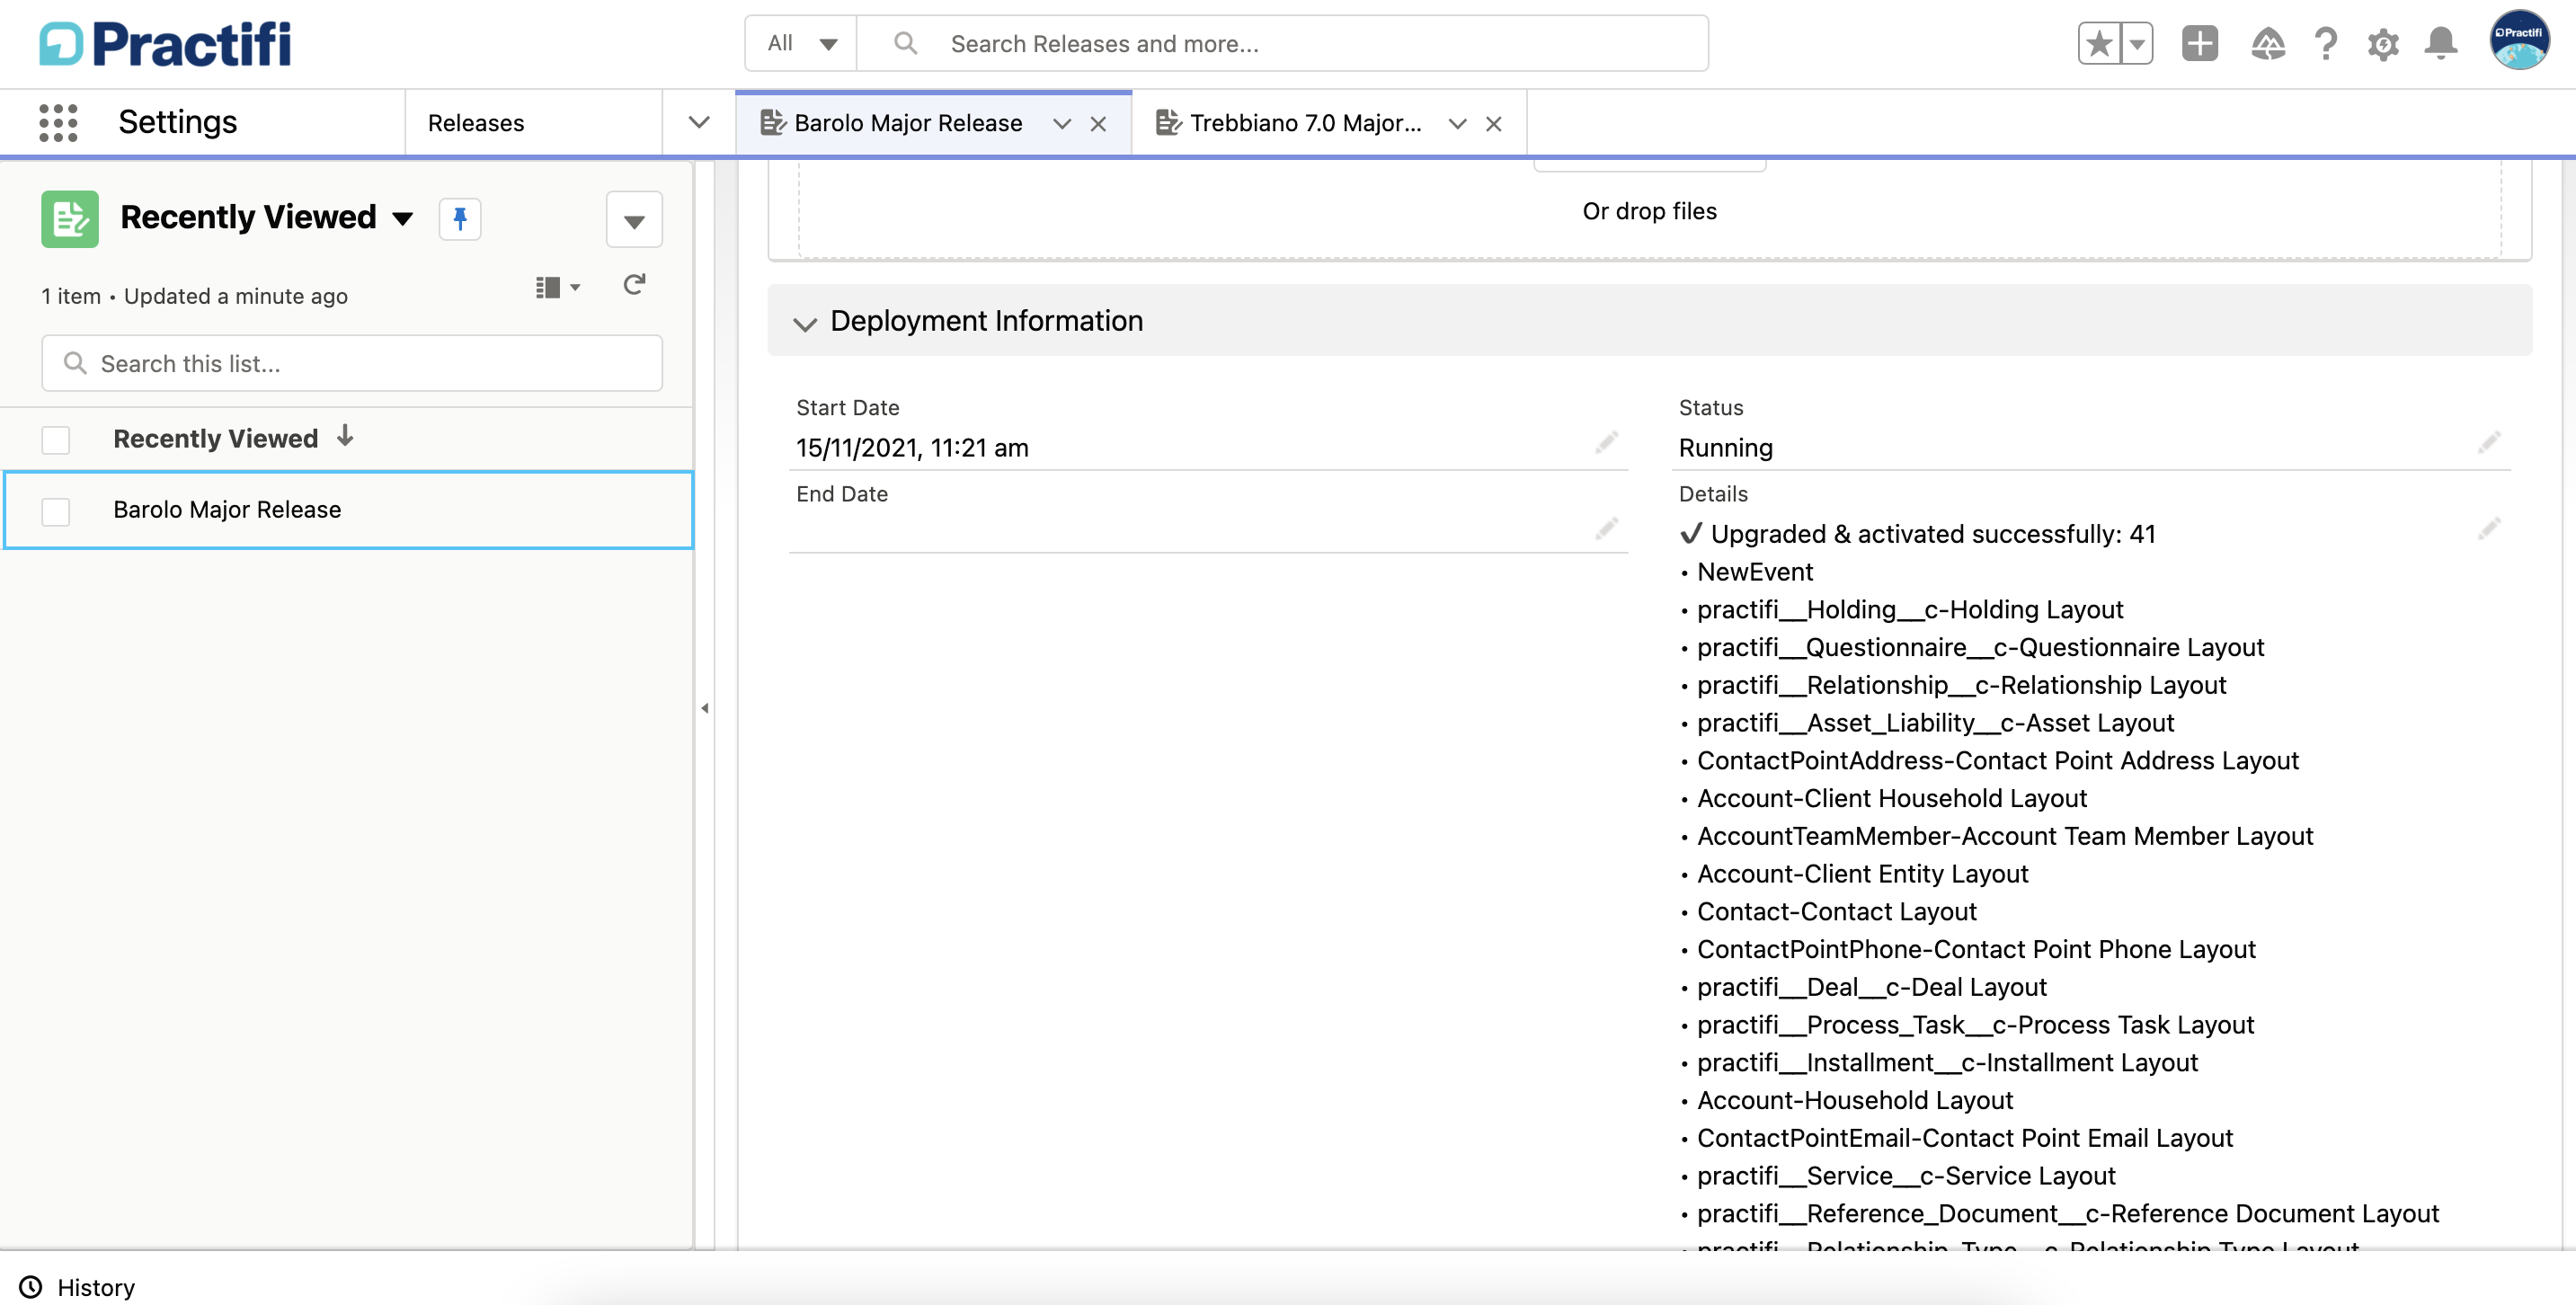Screen dimensions: 2576x1305
Task: Refresh the Recently Viewed list
Action: click(634, 286)
